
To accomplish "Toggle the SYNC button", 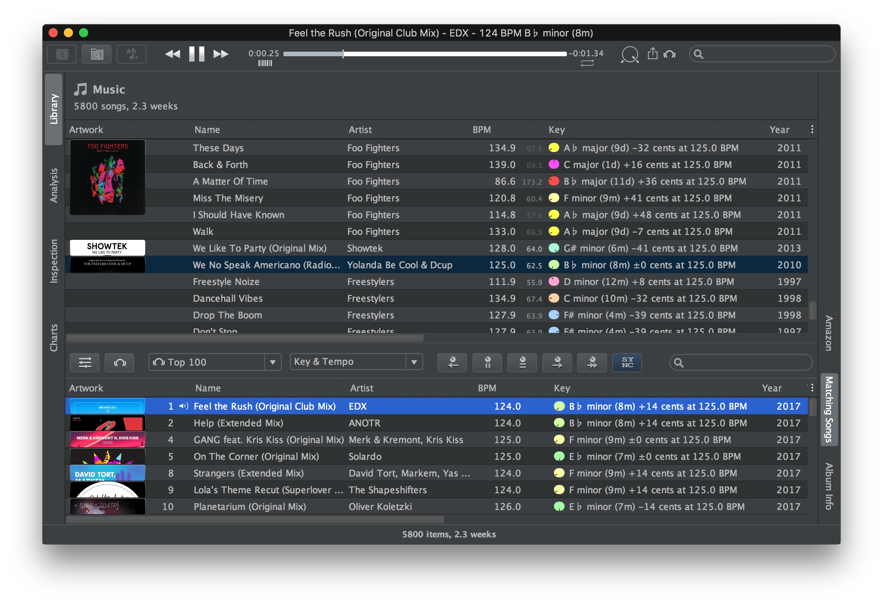I will click(x=627, y=363).
